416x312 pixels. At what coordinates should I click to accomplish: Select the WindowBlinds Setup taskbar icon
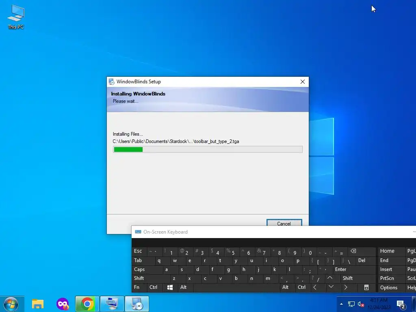point(137,304)
